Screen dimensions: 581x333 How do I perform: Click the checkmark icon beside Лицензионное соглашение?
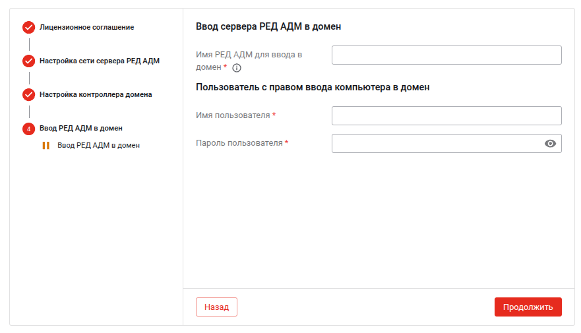(x=28, y=28)
